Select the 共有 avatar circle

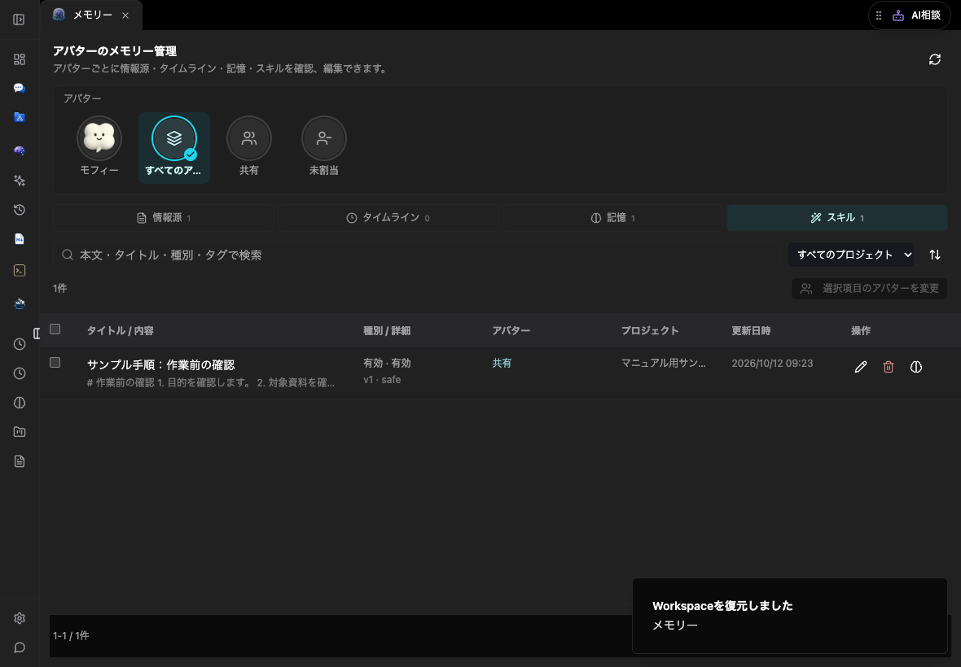pos(249,138)
